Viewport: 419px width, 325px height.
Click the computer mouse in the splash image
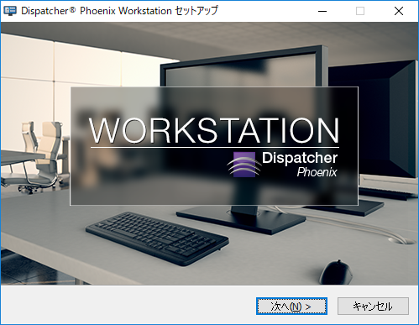pos(336,272)
